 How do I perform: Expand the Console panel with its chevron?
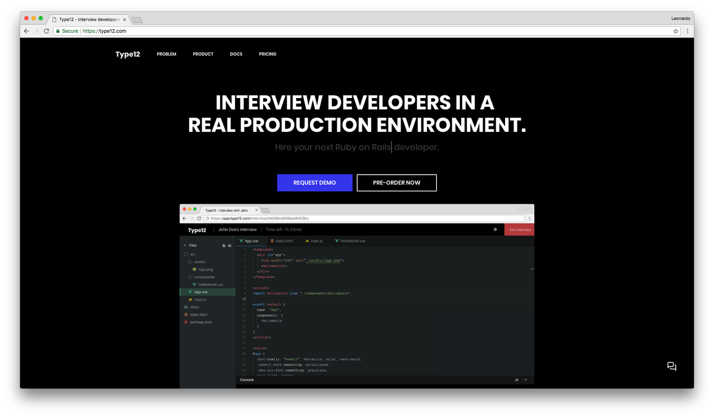[525, 380]
